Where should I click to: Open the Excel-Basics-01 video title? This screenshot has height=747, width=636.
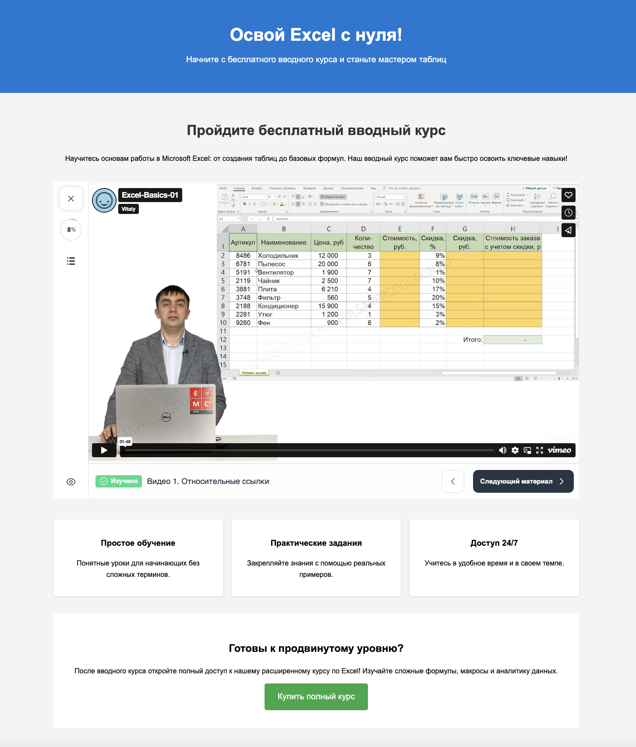click(x=150, y=195)
